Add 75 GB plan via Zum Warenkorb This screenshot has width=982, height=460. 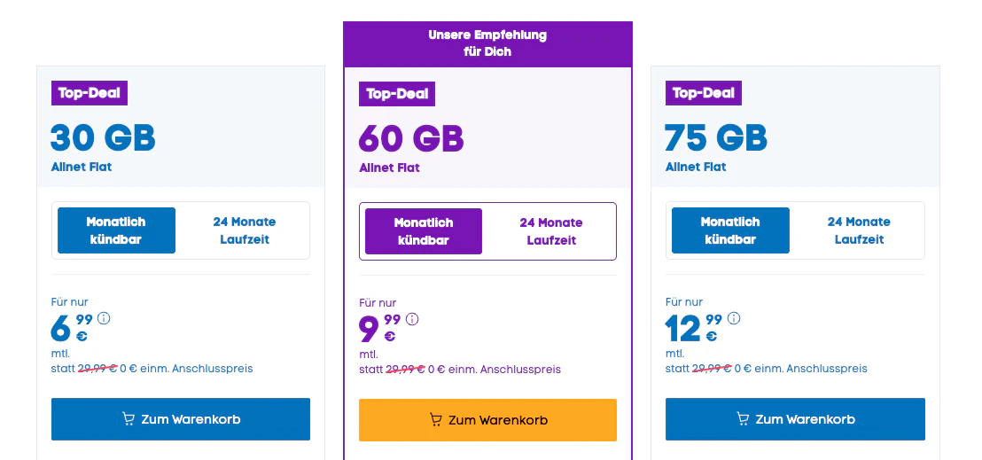(795, 419)
